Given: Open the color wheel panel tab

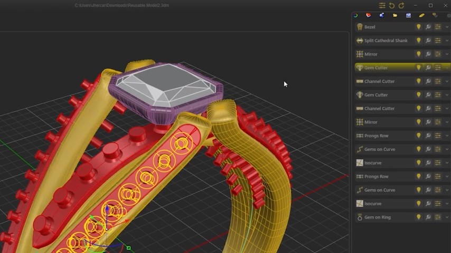Looking at the screenshot, I should 355,15.
